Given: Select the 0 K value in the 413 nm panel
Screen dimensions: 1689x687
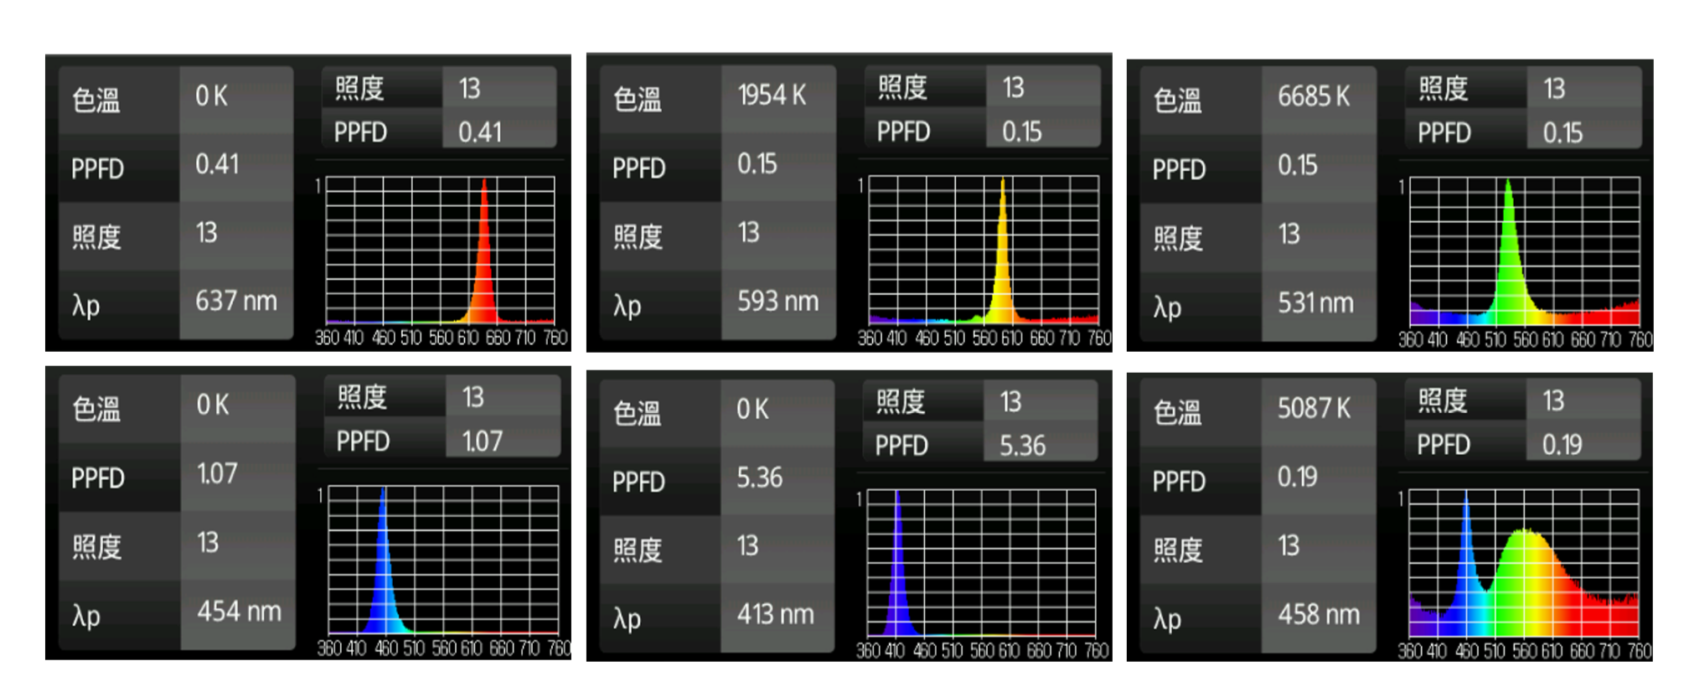Looking at the screenshot, I should (752, 409).
